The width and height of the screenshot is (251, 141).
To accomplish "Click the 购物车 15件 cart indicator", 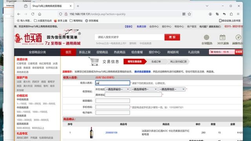I will tap(222, 52).
